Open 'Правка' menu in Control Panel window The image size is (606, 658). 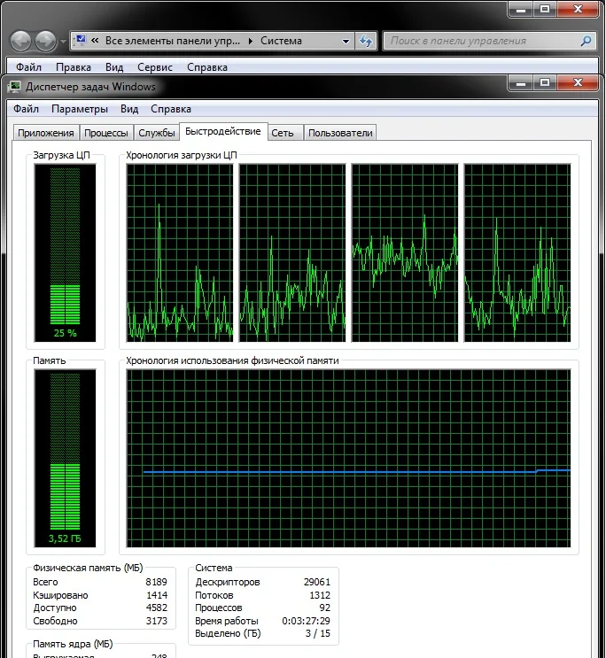[74, 67]
